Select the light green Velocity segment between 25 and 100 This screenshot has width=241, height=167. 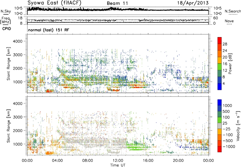point(220,120)
